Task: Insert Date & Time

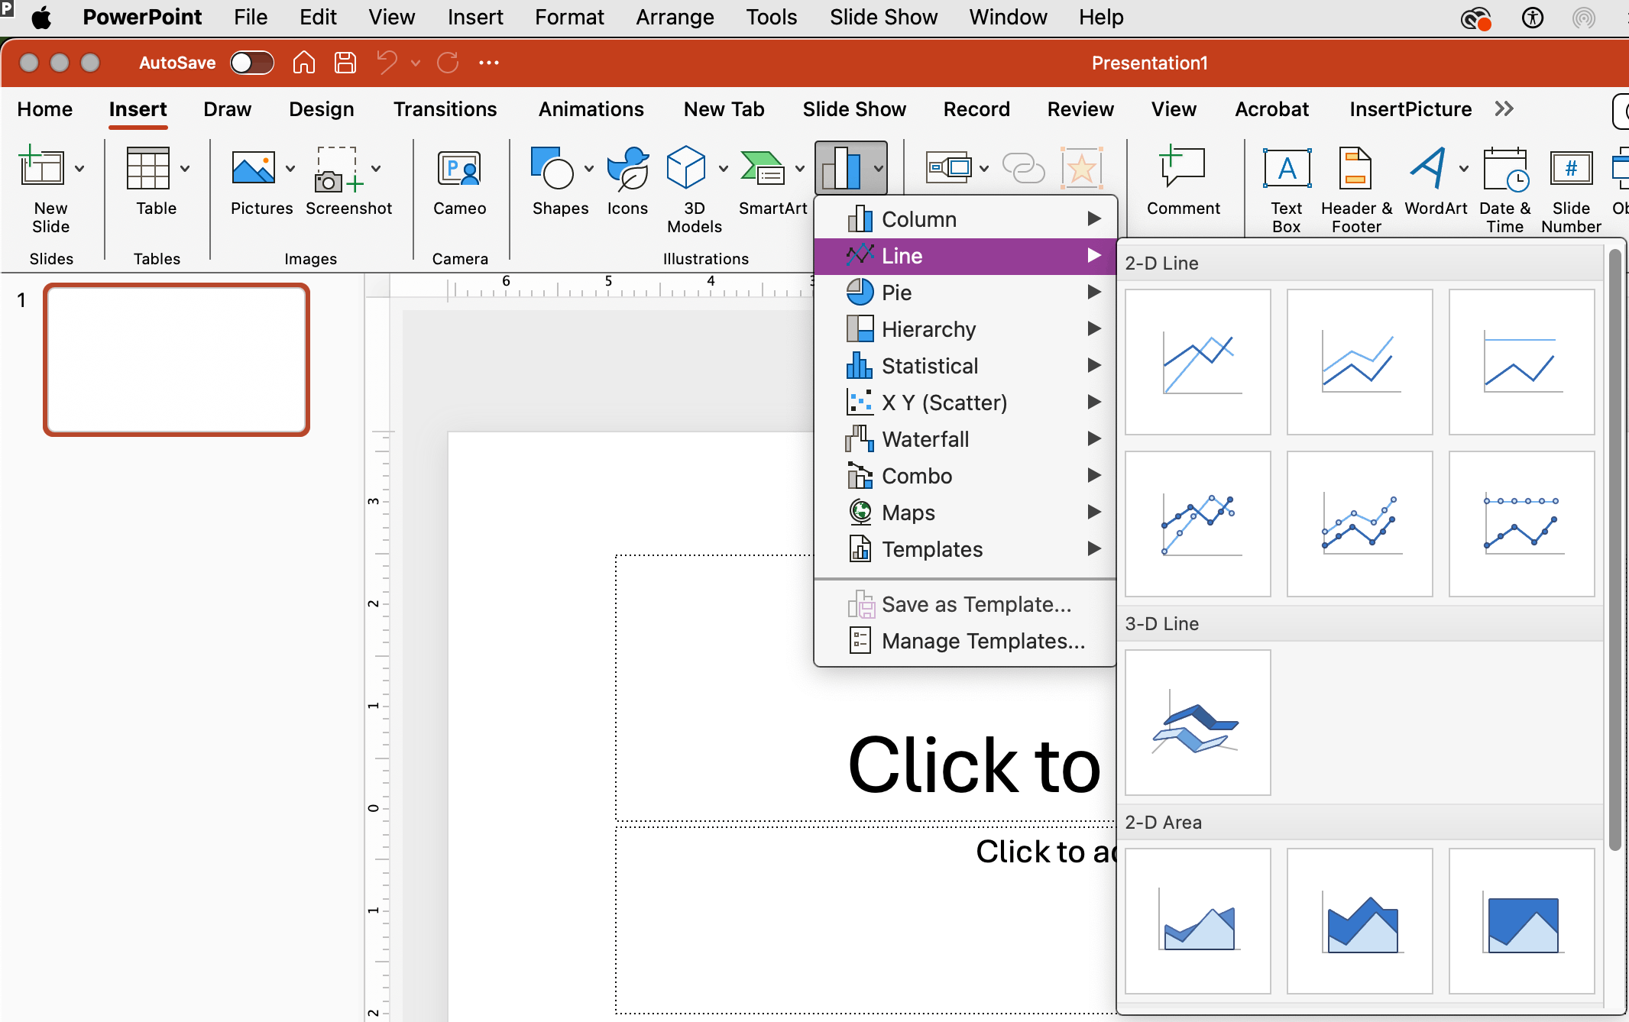Action: 1505,169
